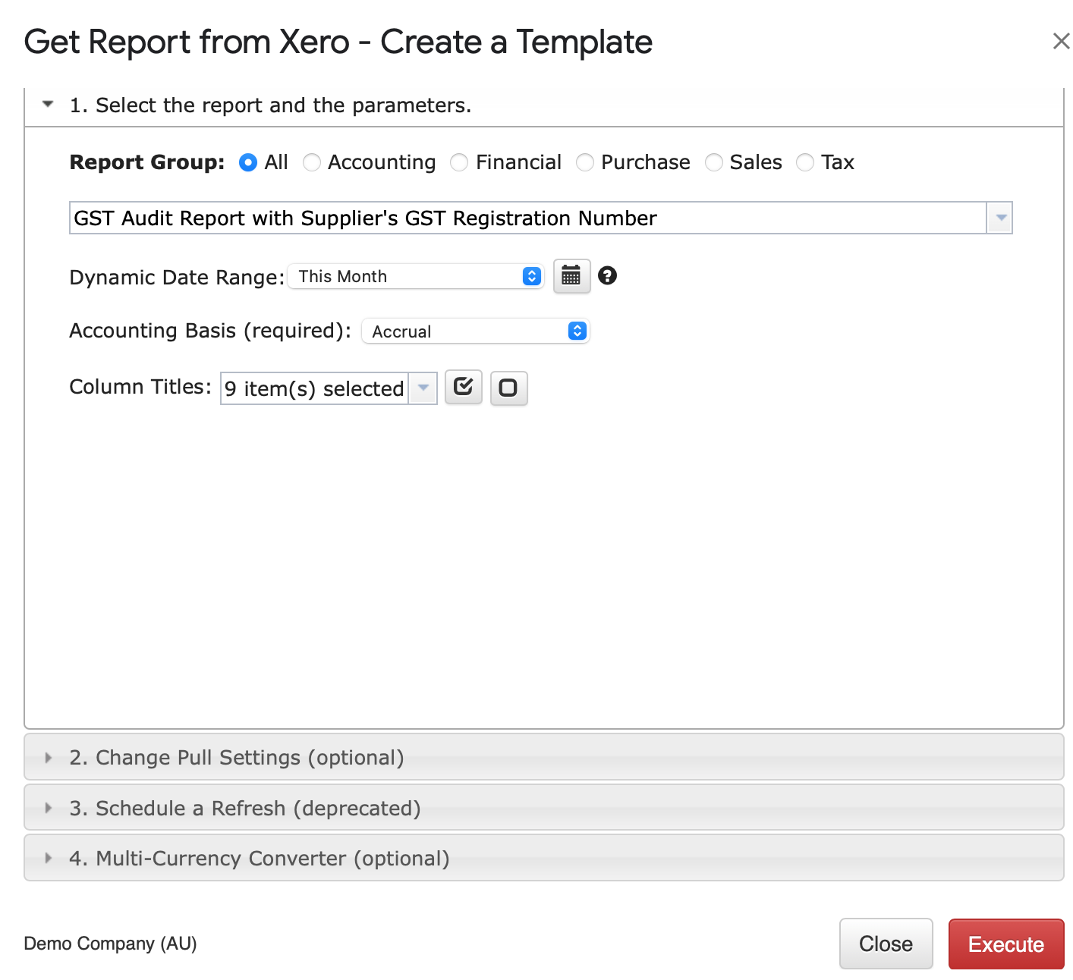Select the Sales report group radio
Image resolution: width=1073 pixels, height=980 pixels.
[x=714, y=162]
